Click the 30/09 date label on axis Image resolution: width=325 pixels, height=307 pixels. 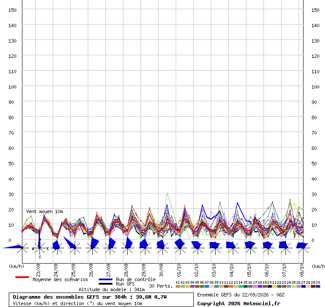[x=161, y=270]
